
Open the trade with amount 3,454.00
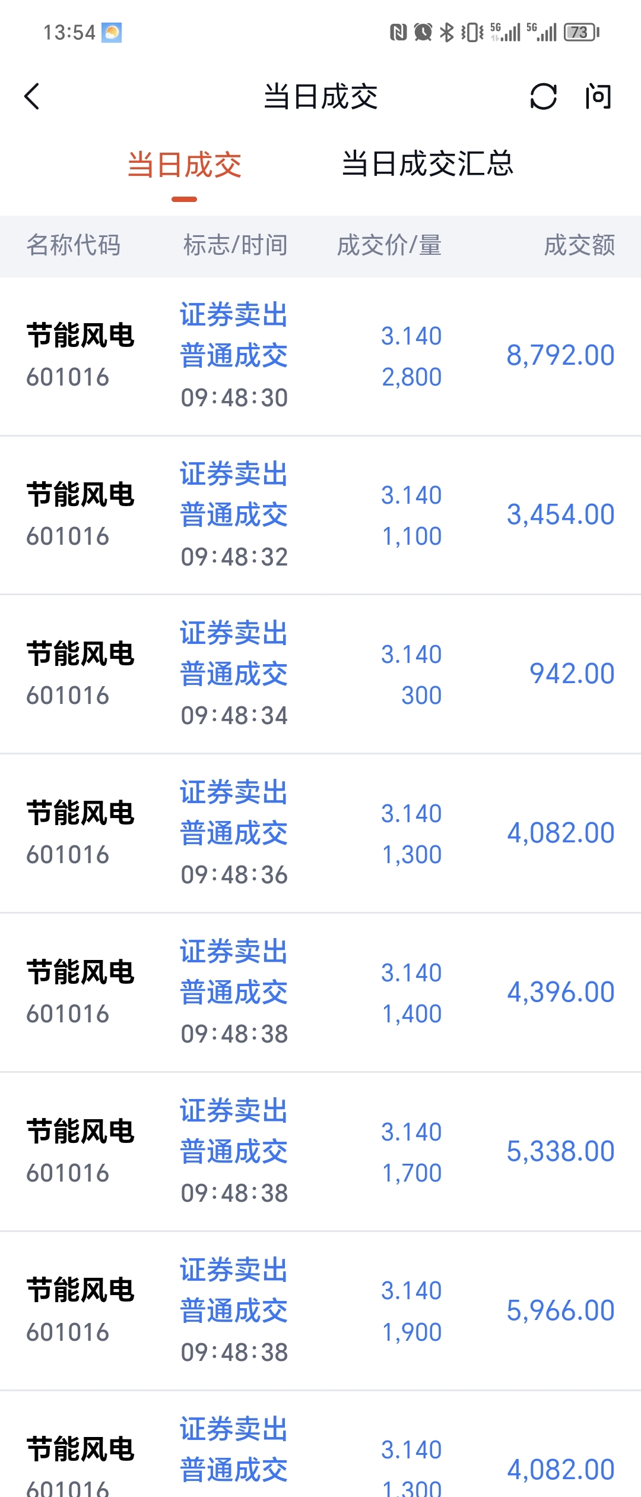[x=320, y=516]
